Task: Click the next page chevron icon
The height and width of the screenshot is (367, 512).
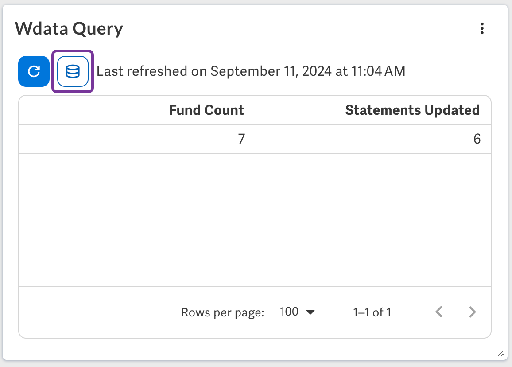Action: [x=472, y=312]
